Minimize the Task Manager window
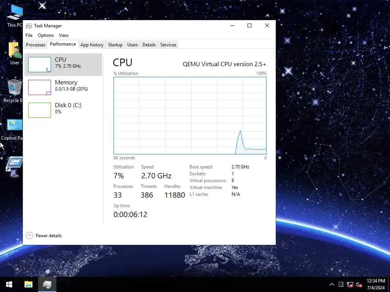Image resolution: width=390 pixels, height=292 pixels. [x=232, y=25]
